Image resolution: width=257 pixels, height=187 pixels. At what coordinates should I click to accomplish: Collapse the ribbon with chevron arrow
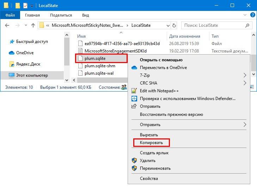point(244,15)
